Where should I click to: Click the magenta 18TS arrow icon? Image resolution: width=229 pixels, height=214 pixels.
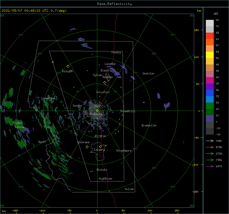210,166
